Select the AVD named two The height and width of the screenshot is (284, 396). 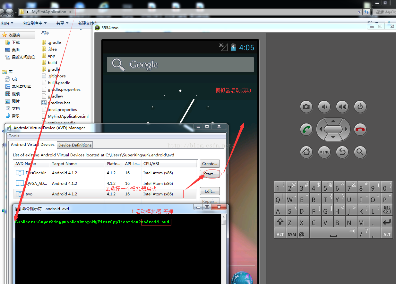(29, 194)
